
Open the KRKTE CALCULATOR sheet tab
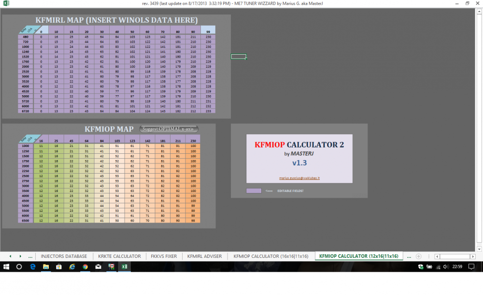119,256
